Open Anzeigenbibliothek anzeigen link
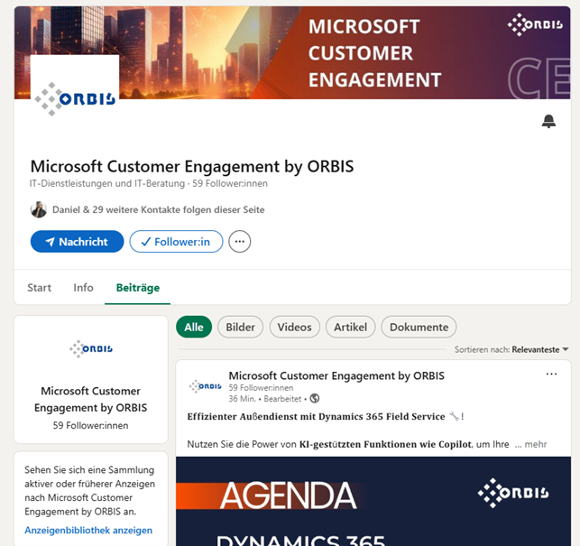 click(88, 531)
